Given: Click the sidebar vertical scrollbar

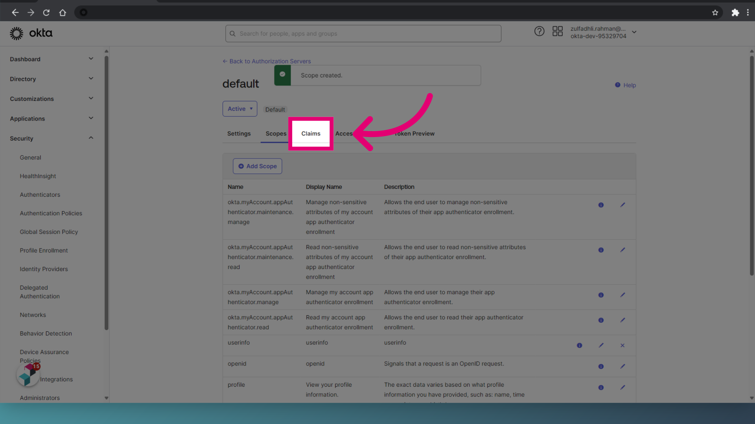Looking at the screenshot, I should (106, 192).
